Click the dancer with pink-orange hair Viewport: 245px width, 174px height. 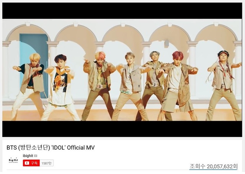[98, 86]
